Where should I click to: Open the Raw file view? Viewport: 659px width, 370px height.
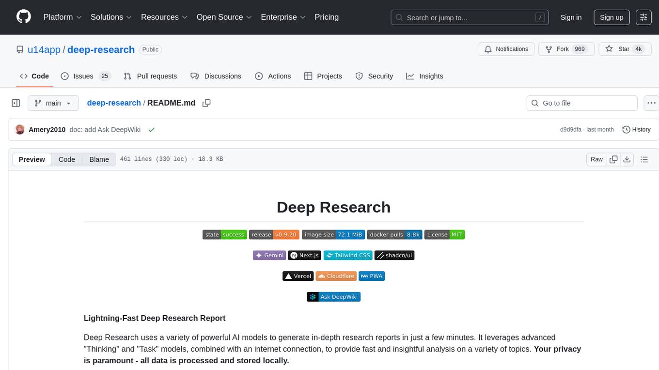point(596,159)
